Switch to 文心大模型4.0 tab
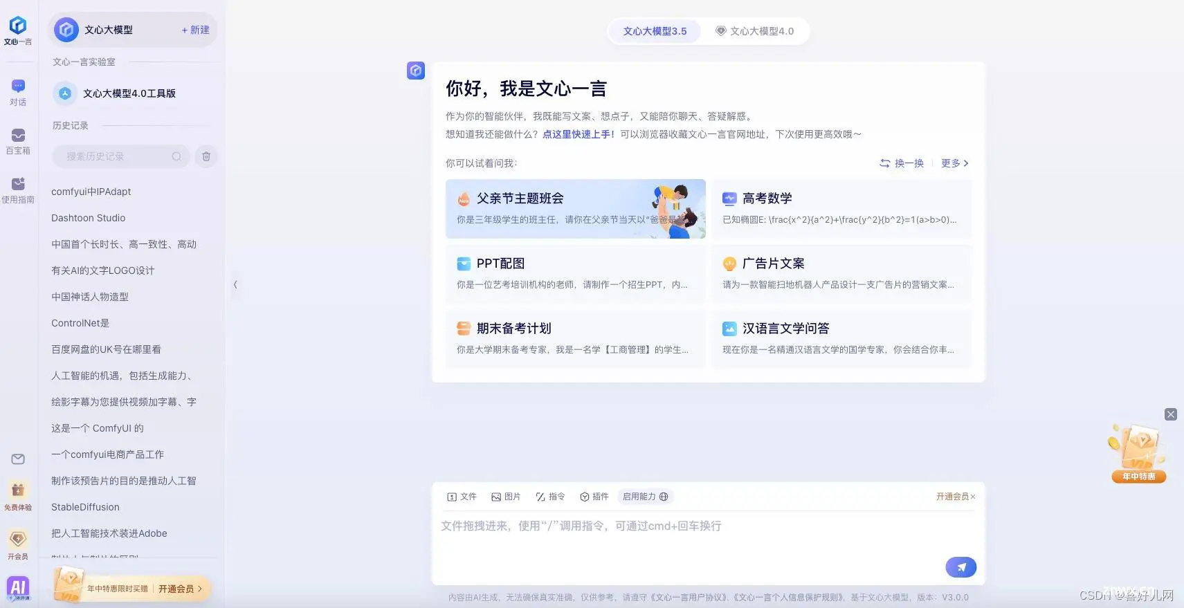The image size is (1184, 608). 754,31
